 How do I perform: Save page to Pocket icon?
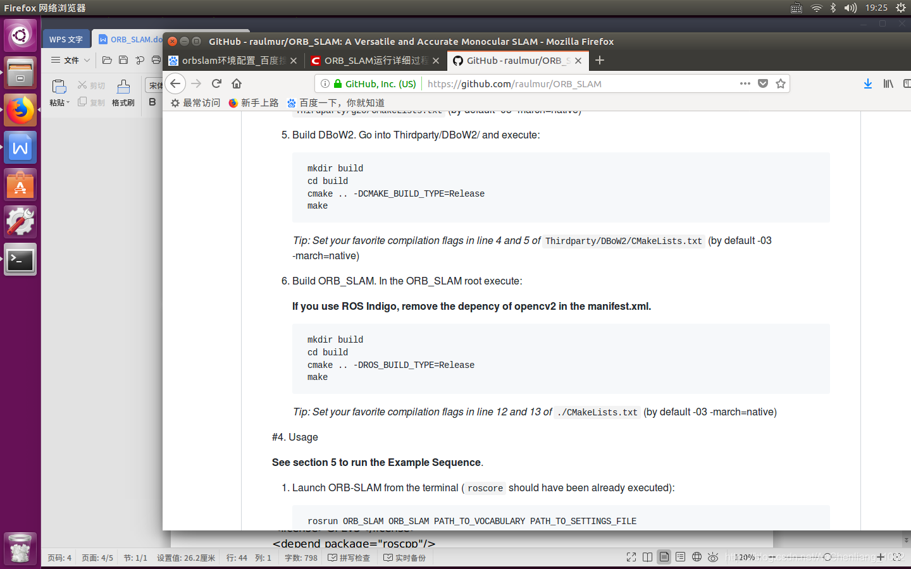click(x=763, y=83)
